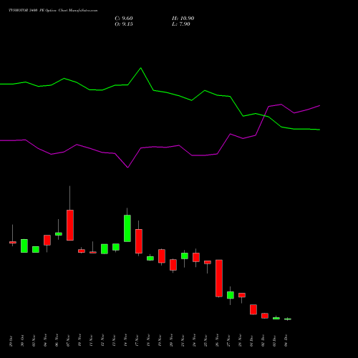Screen dimensions: 358x358
Task: Select the 17 Nov date label
Action: pos(137,341)
